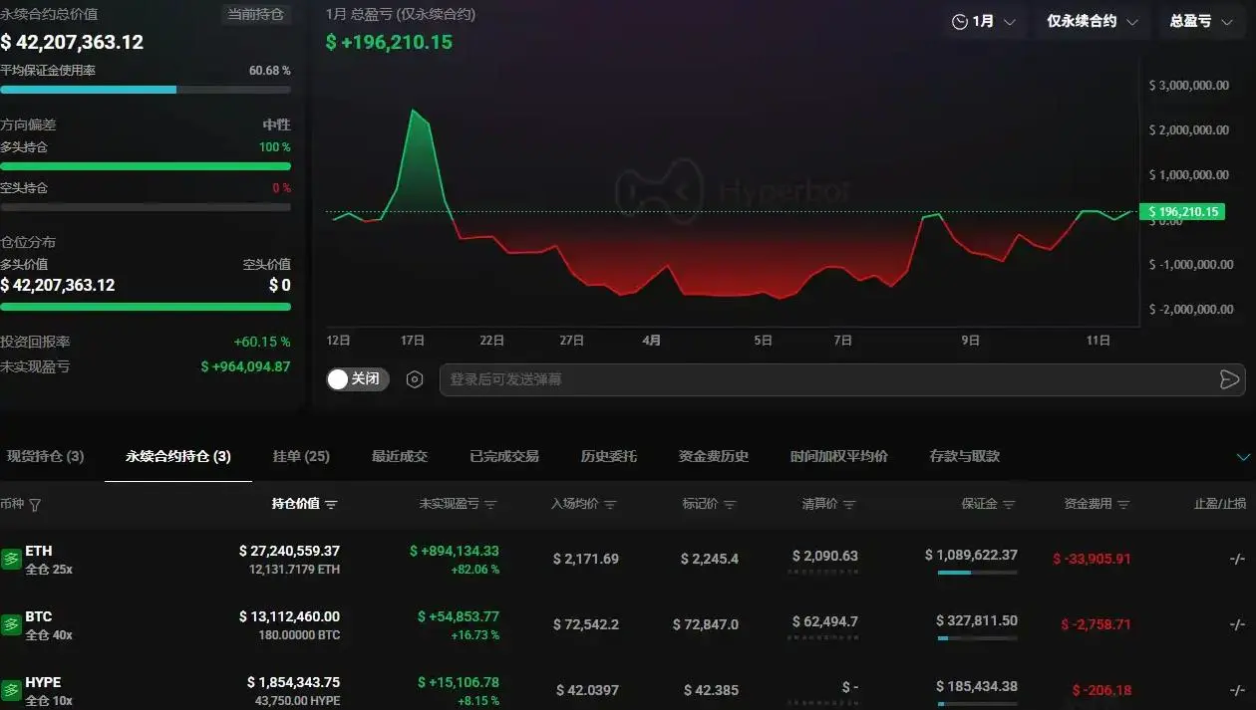Click ETH entry price $ 2,171.69

pyautogui.click(x=586, y=559)
